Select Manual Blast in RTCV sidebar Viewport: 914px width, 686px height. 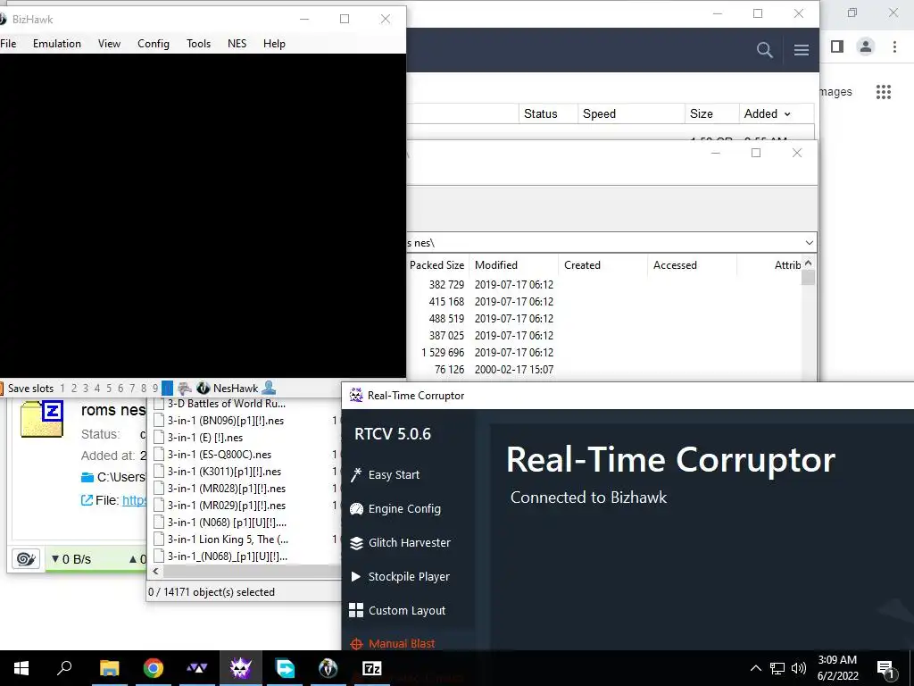point(393,643)
